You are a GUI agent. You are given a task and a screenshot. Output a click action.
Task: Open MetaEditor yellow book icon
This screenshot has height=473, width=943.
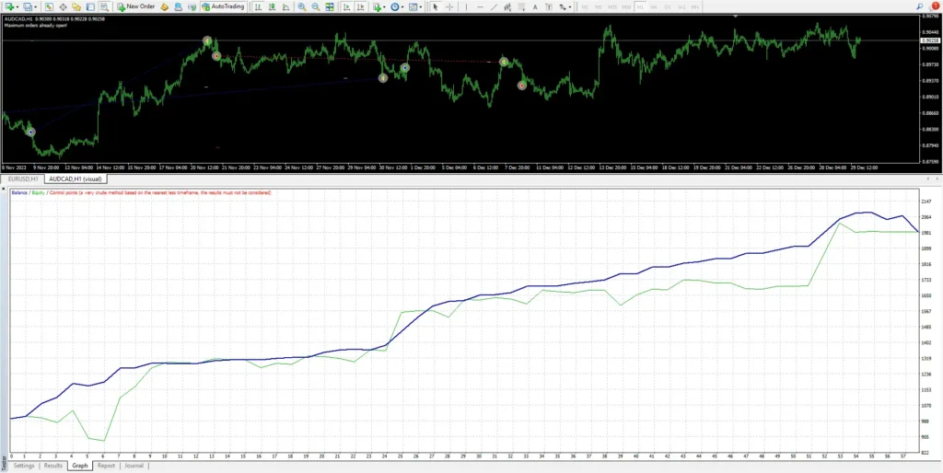(x=164, y=6)
